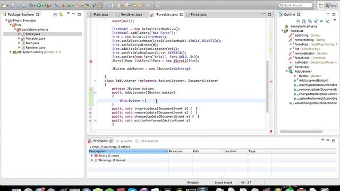Screen dimensions: 340x191
Task: Collapse the Physic Simulator project node
Action: (6, 20)
